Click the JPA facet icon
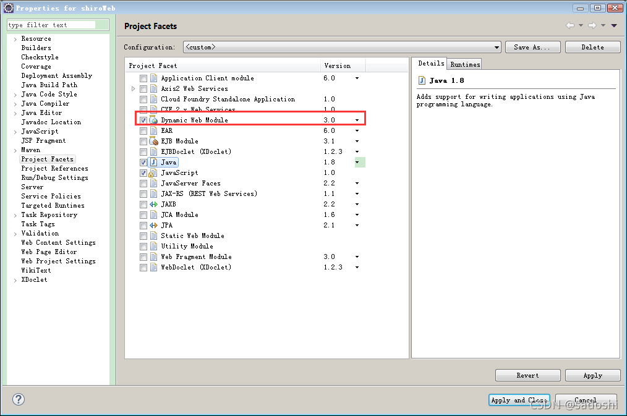Viewport: 627px width, 416px height. click(x=154, y=225)
